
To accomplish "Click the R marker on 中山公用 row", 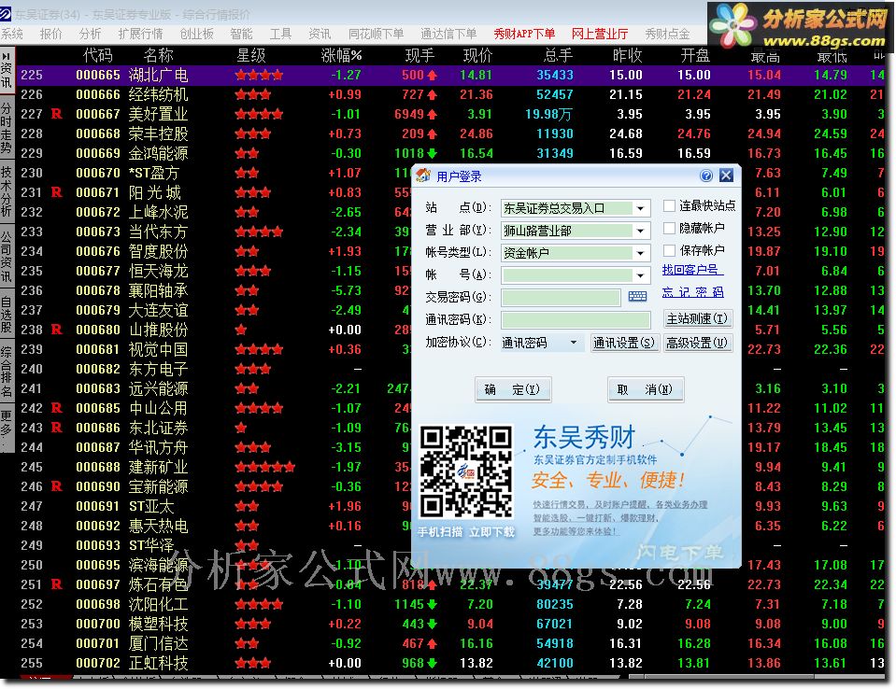I will 57,408.
